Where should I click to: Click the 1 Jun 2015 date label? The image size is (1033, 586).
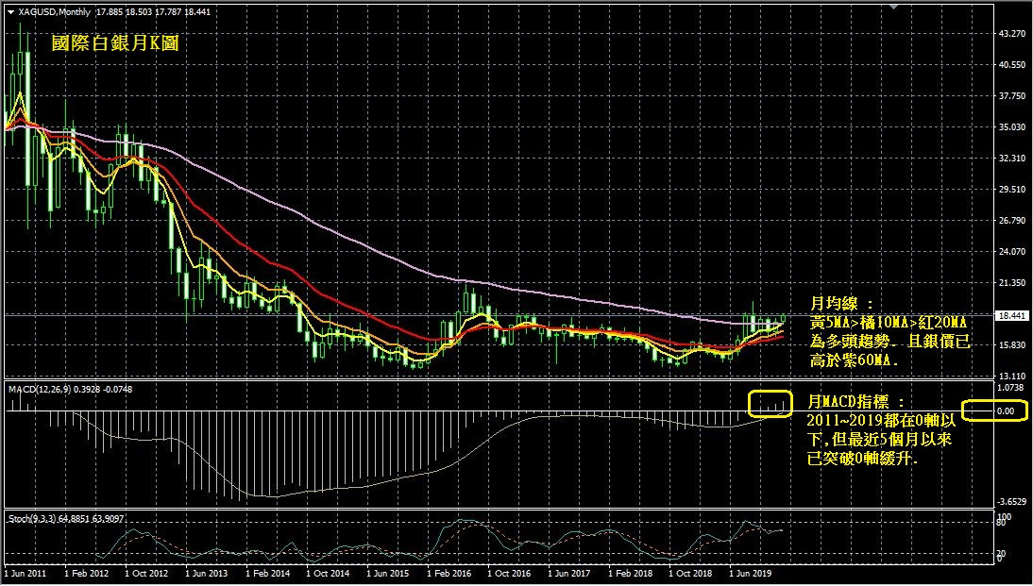click(387, 574)
